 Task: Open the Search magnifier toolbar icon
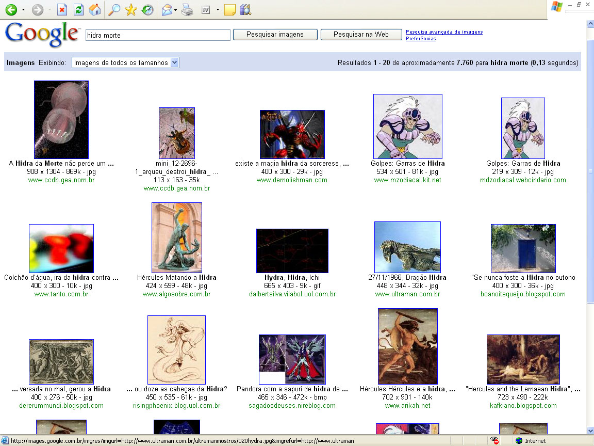pos(114,10)
